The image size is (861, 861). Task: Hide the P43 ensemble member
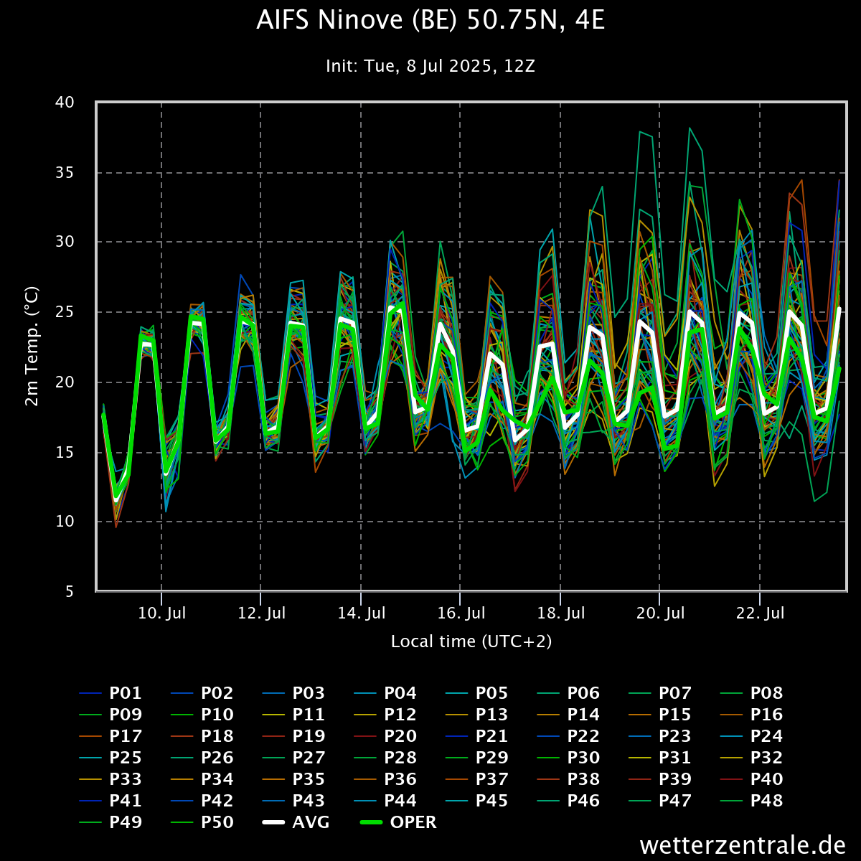pos(294,801)
